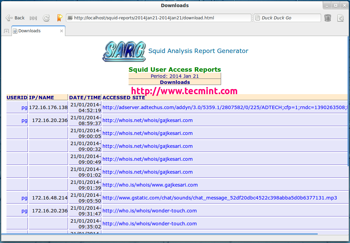Viewport: 350px width, 243px height.
Task: Close the Downloads window
Action: tap(345, 5)
